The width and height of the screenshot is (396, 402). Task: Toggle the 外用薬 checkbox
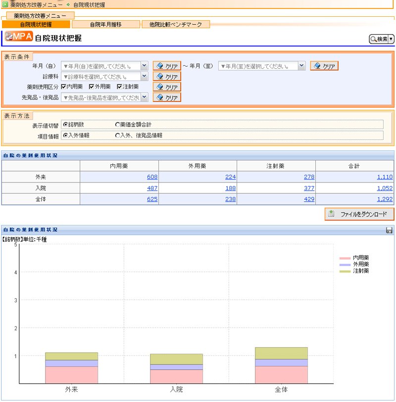pos(92,87)
